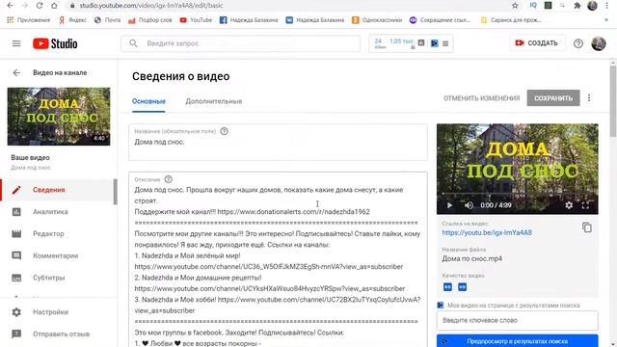Open the help question mark icon
617x347 pixels.
click(x=578, y=43)
